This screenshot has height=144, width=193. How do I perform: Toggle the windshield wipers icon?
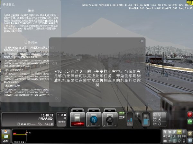[155, 115]
